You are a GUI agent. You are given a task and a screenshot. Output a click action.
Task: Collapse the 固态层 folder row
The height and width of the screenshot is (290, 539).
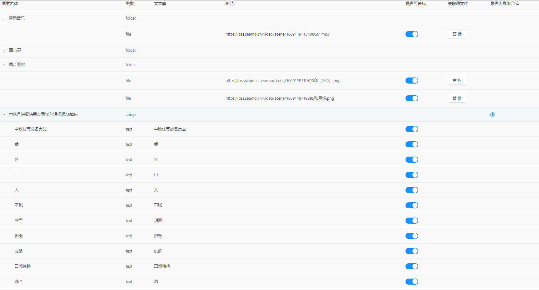pyautogui.click(x=4, y=51)
